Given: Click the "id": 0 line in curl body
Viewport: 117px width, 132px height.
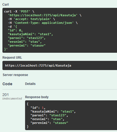Looking at the screenshot, I should tap(15, 30).
